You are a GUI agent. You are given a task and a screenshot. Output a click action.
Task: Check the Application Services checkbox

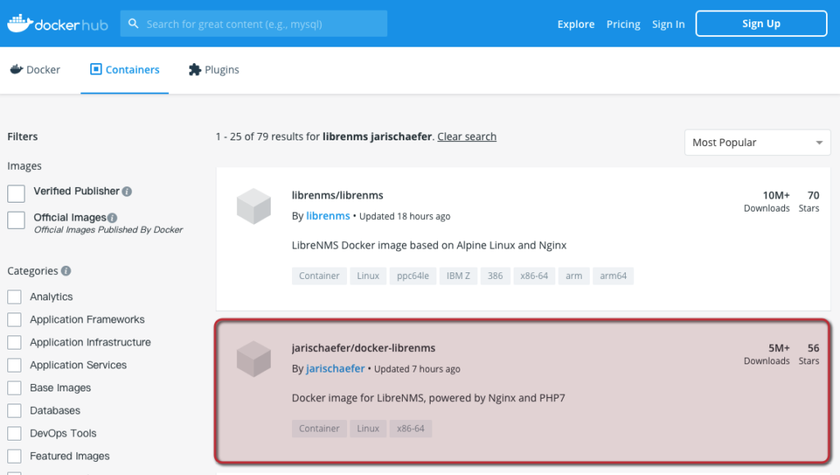15,365
